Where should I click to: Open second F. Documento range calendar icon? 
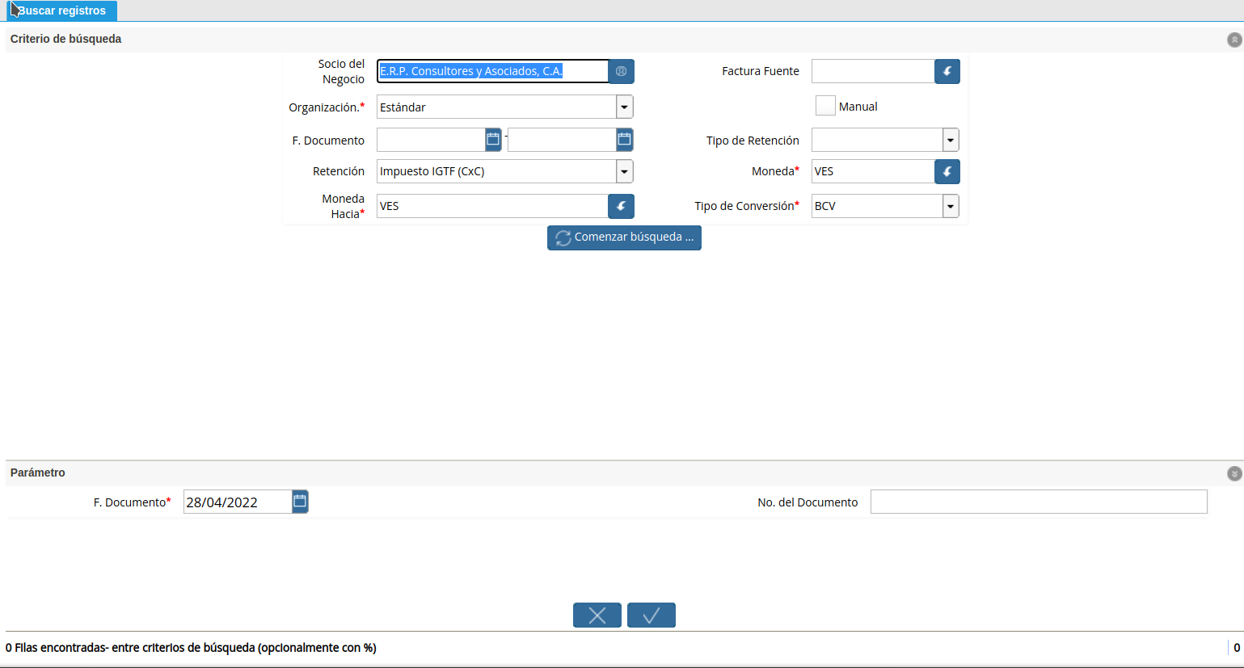(x=624, y=140)
